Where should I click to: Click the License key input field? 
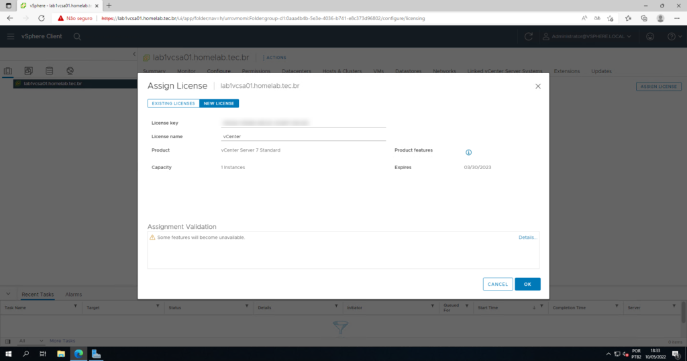[303, 123]
